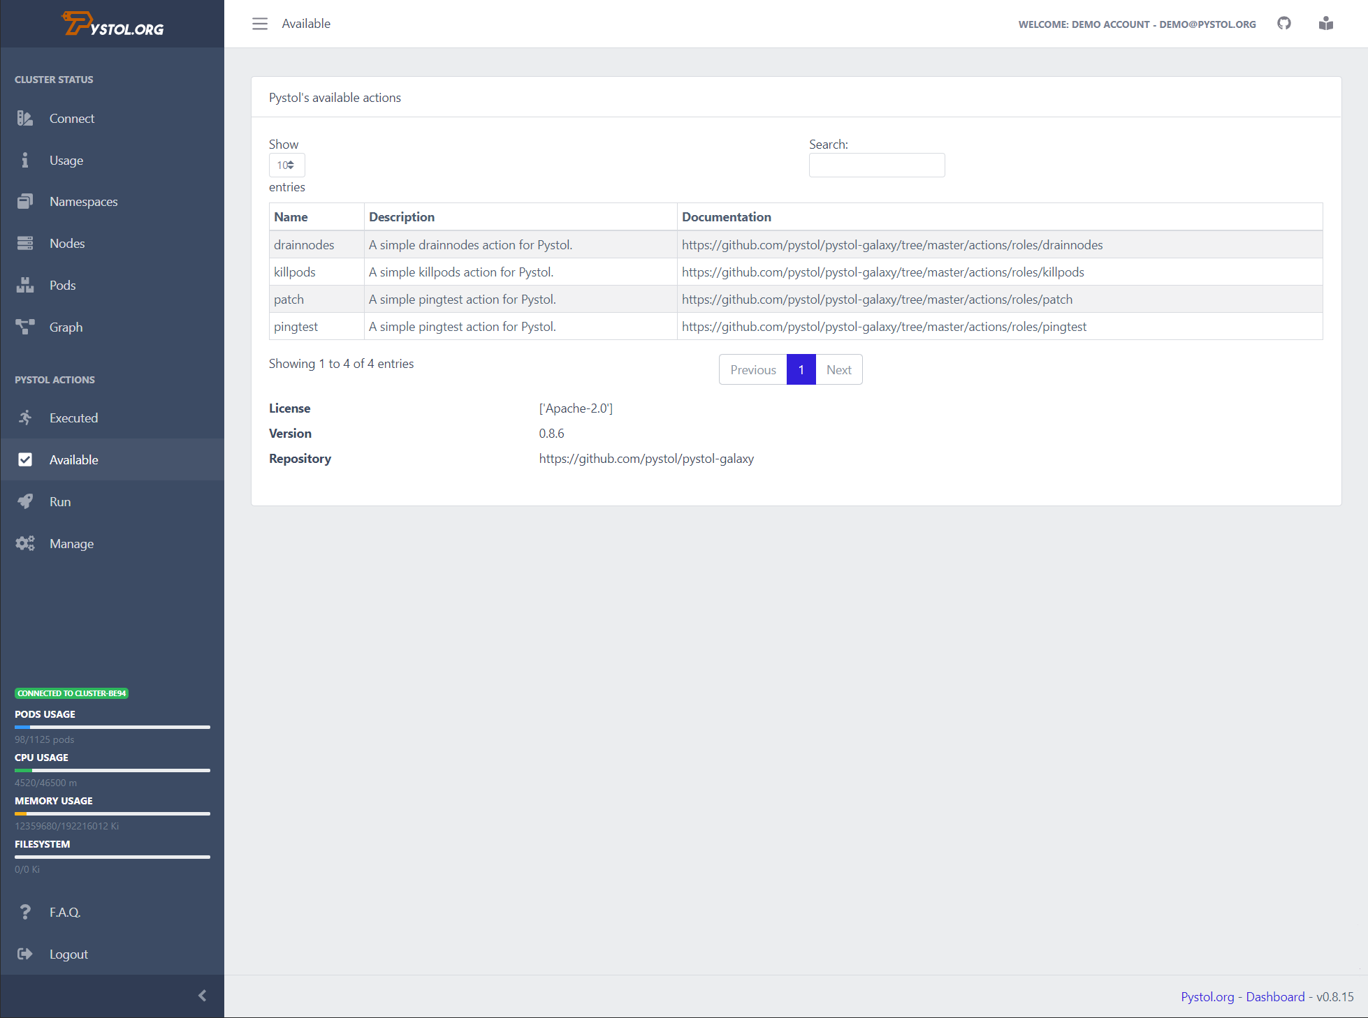This screenshot has width=1368, height=1018.
Task: Click the Connect sidebar icon
Action: pyautogui.click(x=25, y=119)
